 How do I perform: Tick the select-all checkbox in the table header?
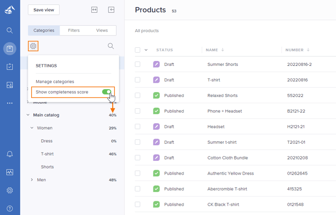point(138,50)
